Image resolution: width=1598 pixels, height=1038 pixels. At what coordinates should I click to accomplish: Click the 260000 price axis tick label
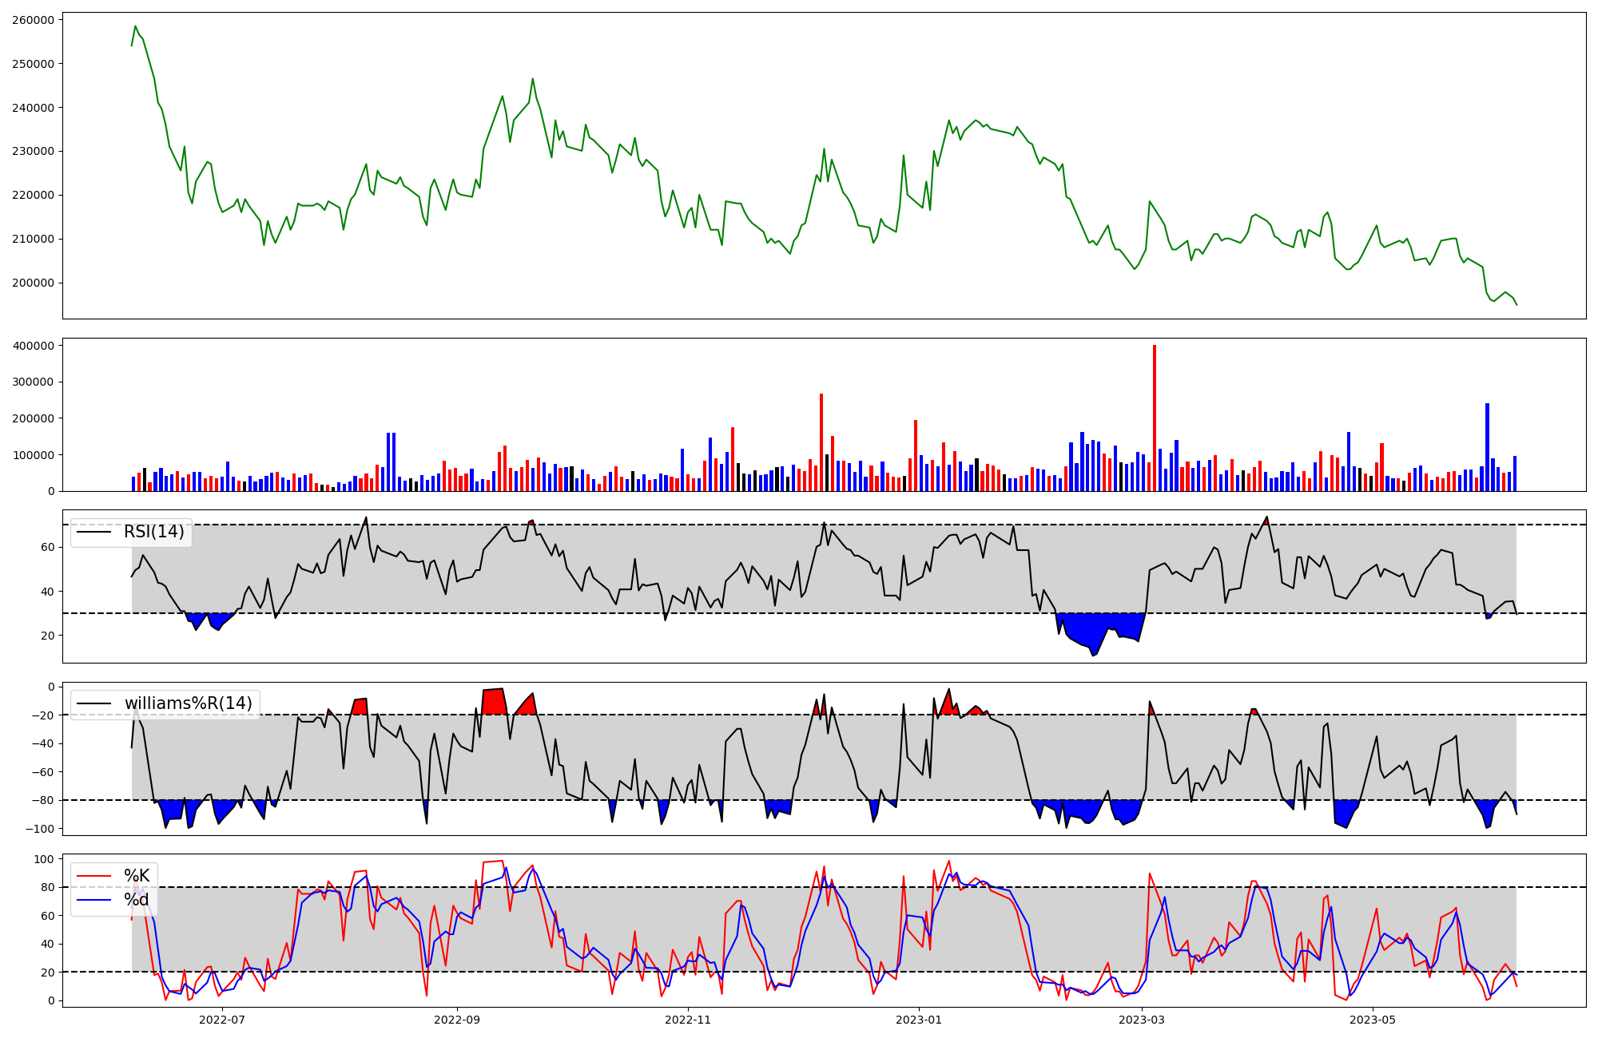pyautogui.click(x=34, y=20)
